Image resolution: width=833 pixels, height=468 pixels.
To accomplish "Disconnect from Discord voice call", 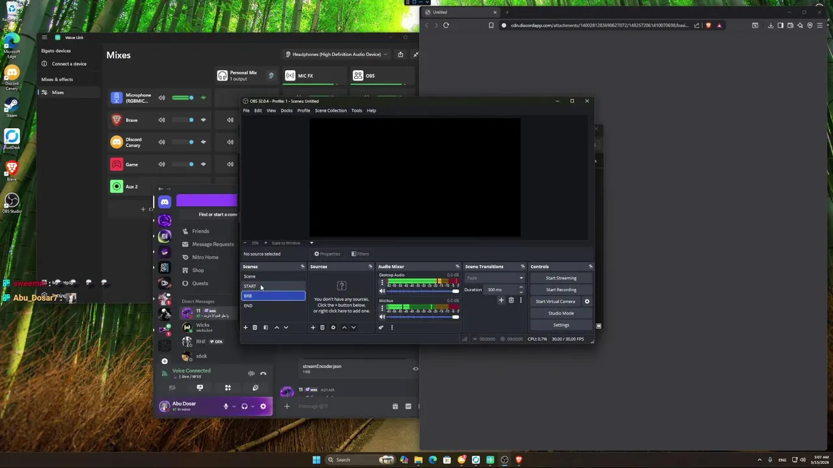I will (263, 374).
